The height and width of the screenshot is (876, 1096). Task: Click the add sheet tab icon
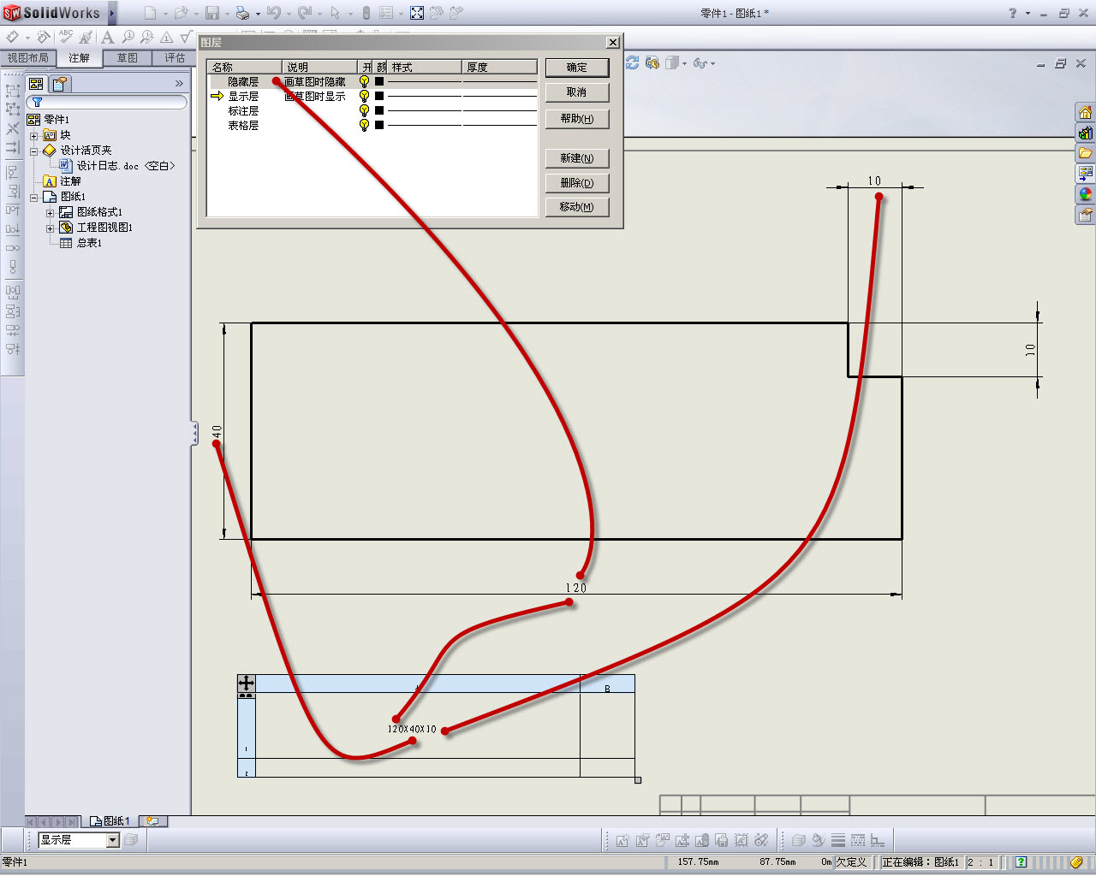pos(152,821)
